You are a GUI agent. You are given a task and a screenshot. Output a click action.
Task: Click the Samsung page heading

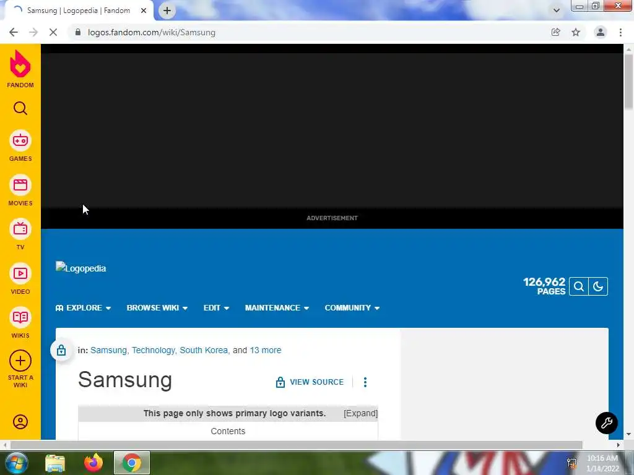click(x=125, y=380)
